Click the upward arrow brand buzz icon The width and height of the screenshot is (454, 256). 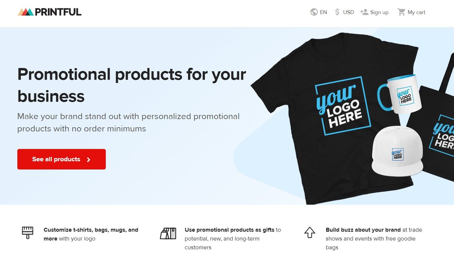click(309, 232)
